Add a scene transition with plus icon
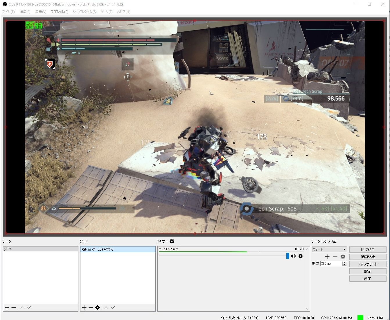The height and width of the screenshot is (320, 390). pos(327,257)
